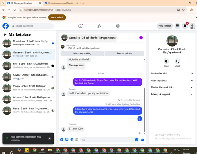Expand Media, files and links section
The height and width of the screenshot is (154, 197).
(x=172, y=87)
